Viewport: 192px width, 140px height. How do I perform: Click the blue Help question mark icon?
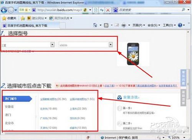(x=180, y=25)
